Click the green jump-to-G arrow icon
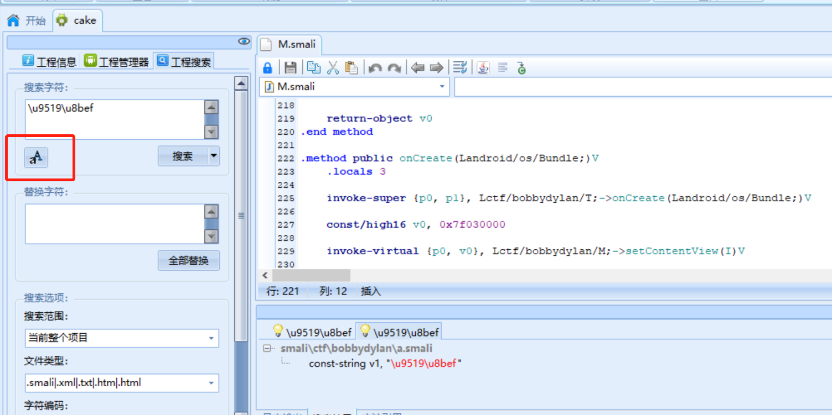Screen dimensions: 832x415 tap(521, 67)
